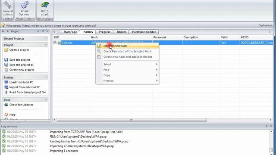Click Log window scrollbar up arrow
This screenshot has height=155, width=276.
[271, 131]
